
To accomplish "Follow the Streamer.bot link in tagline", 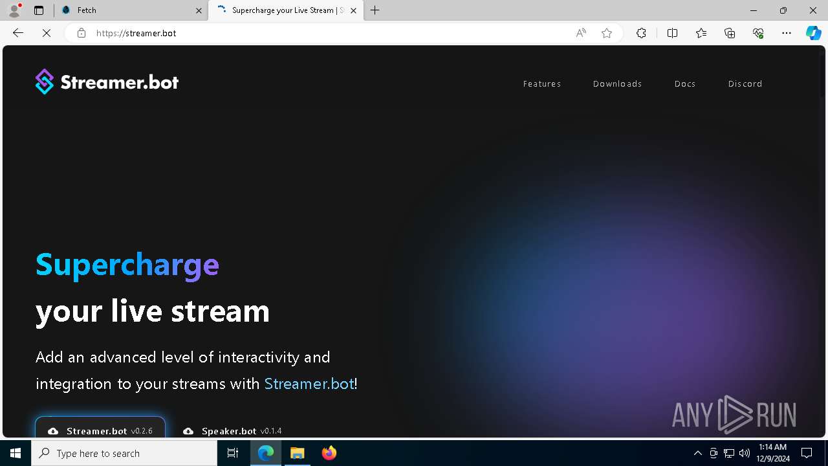I will point(309,384).
